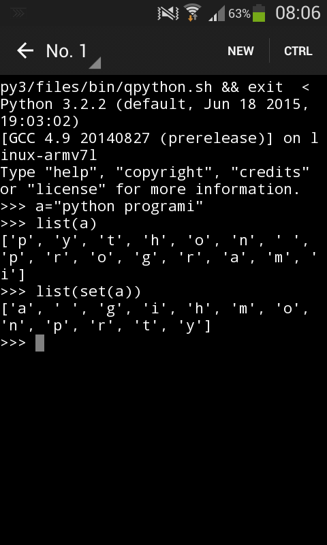This screenshot has width=327, height=545.
Task: Tap the qpython.sh && exit line
Action: coord(155,87)
